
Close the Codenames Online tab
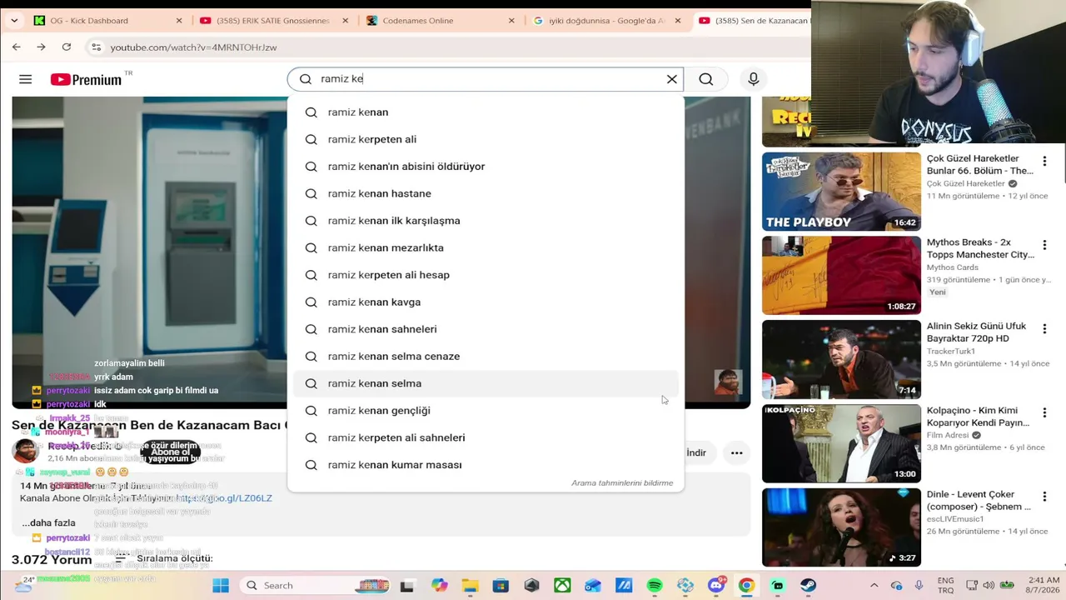point(512,21)
